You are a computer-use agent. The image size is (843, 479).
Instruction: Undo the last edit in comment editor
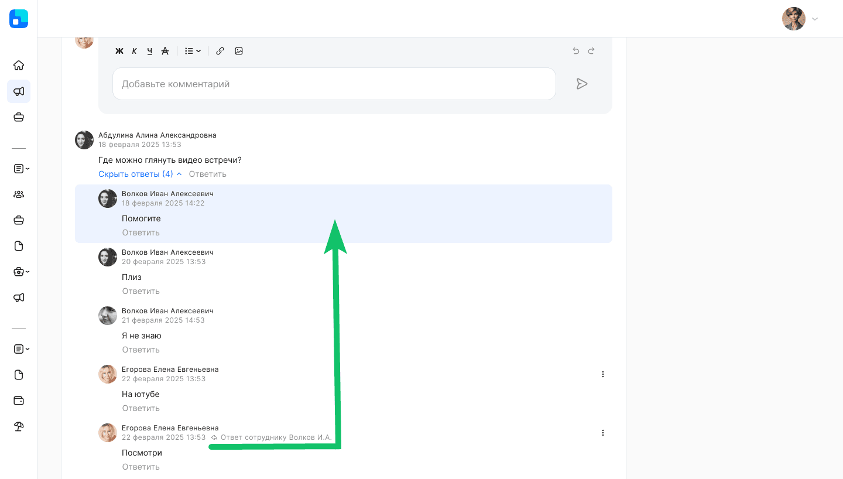coord(576,51)
